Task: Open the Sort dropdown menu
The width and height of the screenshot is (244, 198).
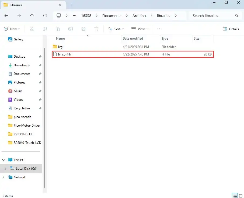Action: [116, 29]
